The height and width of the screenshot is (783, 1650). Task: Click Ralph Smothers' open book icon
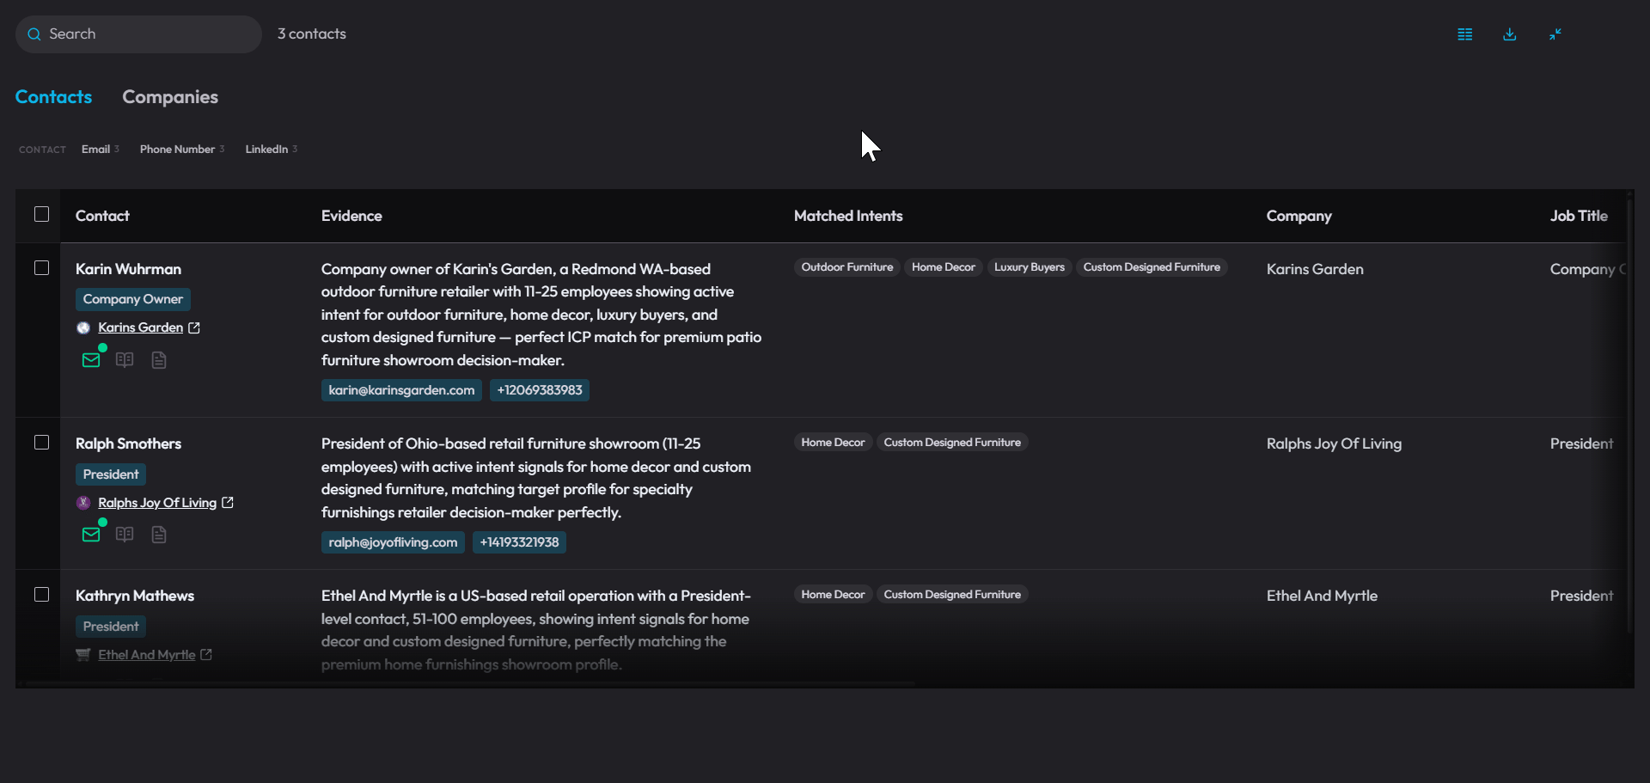tap(125, 535)
